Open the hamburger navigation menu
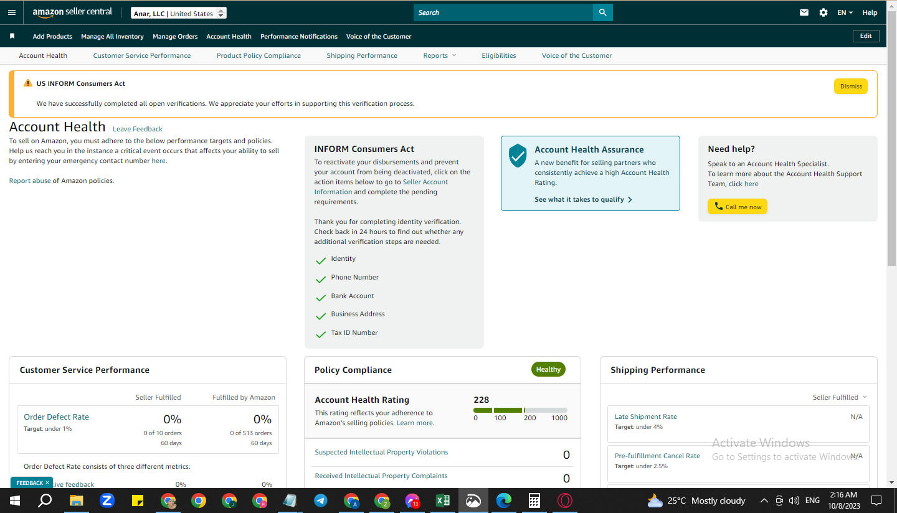The width and height of the screenshot is (897, 513). coord(12,12)
